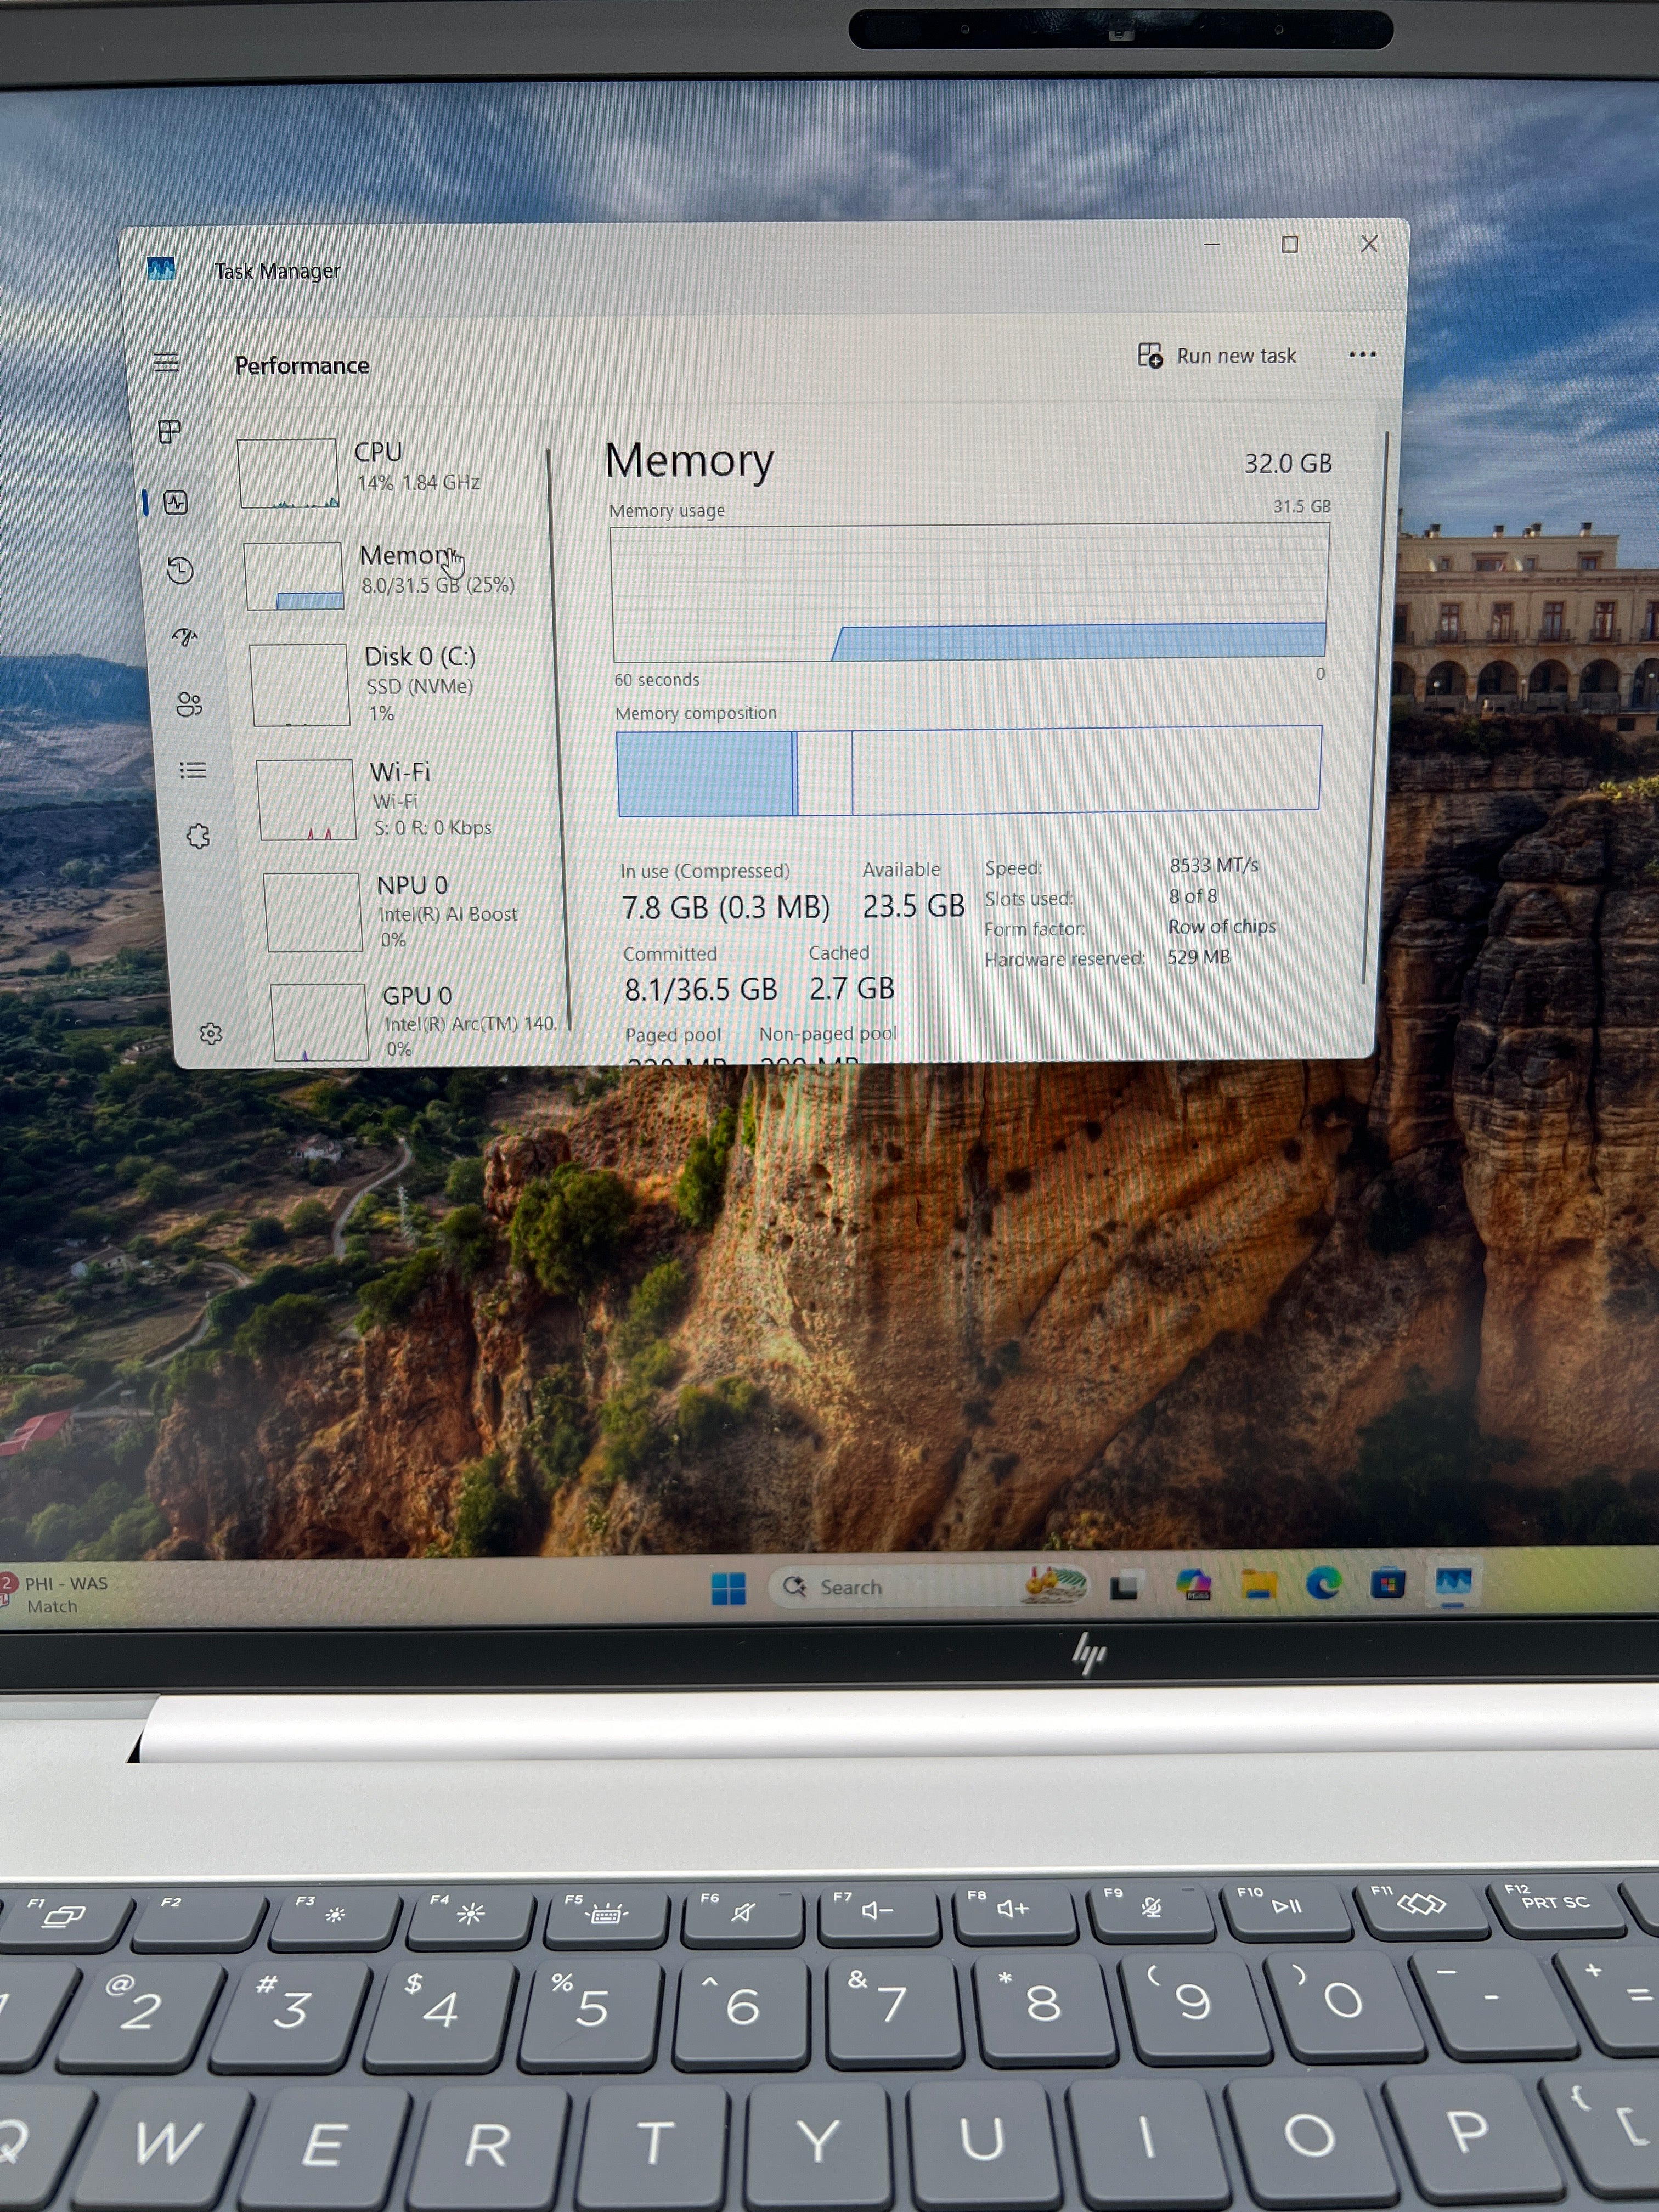
Task: Click the 'Non-paged pool' label
Action: tap(828, 1033)
